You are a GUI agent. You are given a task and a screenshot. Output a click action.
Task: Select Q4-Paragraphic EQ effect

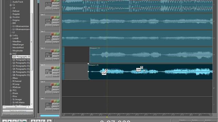tap(21, 69)
